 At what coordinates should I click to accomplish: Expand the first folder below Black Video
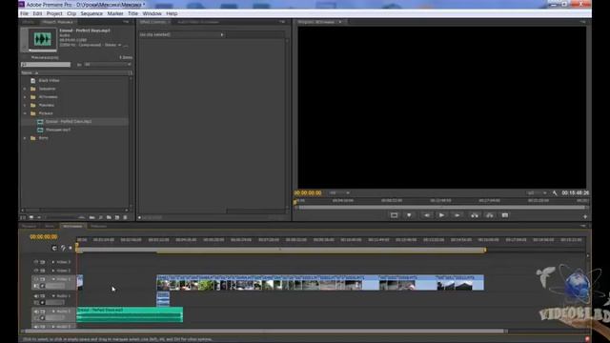coord(25,89)
